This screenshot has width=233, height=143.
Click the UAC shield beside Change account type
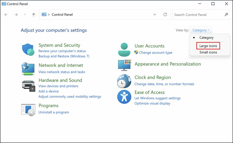(136, 52)
